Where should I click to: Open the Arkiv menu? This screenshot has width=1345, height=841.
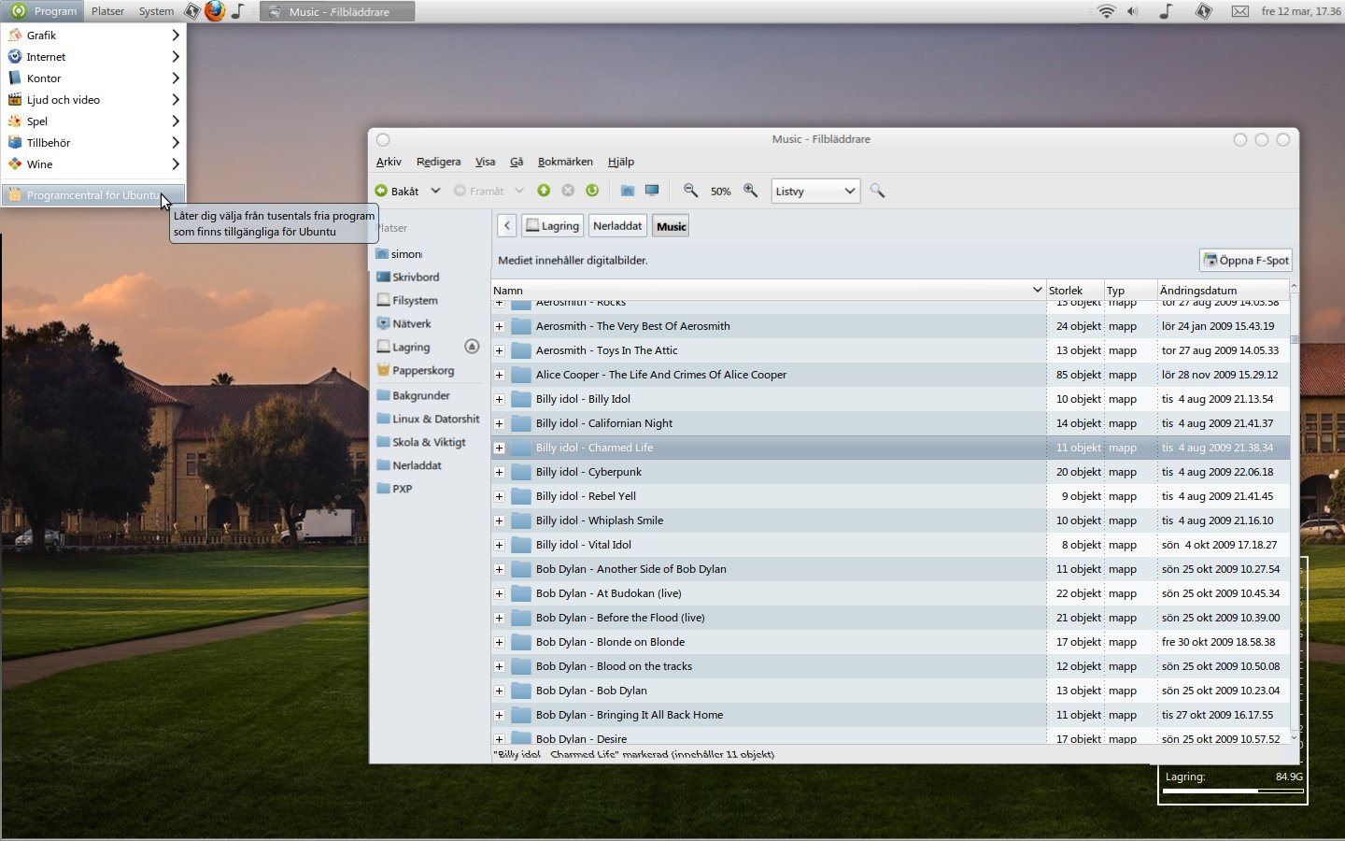pos(389,162)
